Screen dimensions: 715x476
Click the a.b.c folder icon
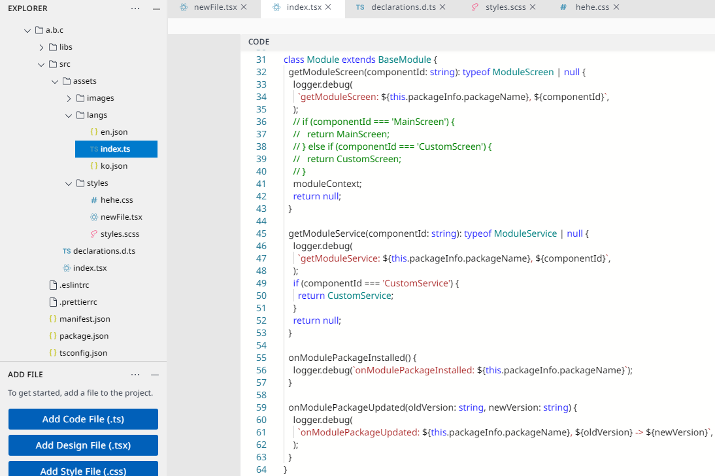39,30
